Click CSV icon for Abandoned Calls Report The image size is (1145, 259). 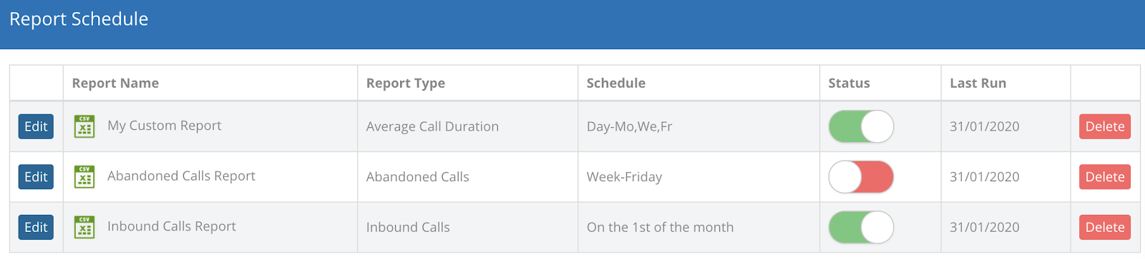point(84,177)
